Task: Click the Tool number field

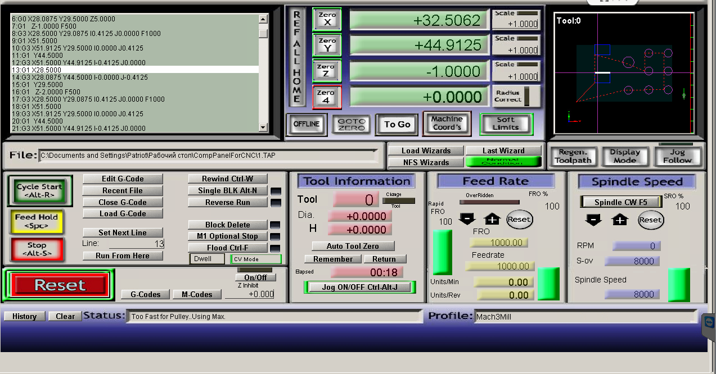Action: [355, 199]
